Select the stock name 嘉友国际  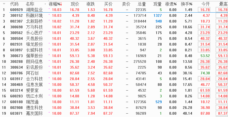click(34, 113)
